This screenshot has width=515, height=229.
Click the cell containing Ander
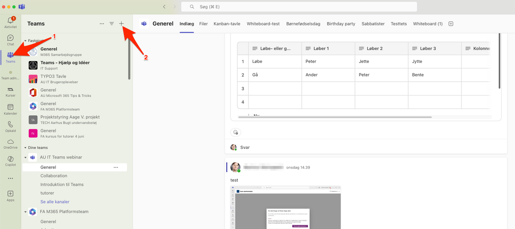pyautogui.click(x=328, y=75)
